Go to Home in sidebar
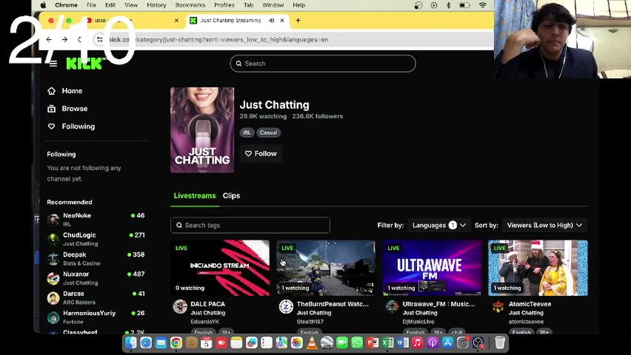The height and width of the screenshot is (355, 631). tap(72, 91)
